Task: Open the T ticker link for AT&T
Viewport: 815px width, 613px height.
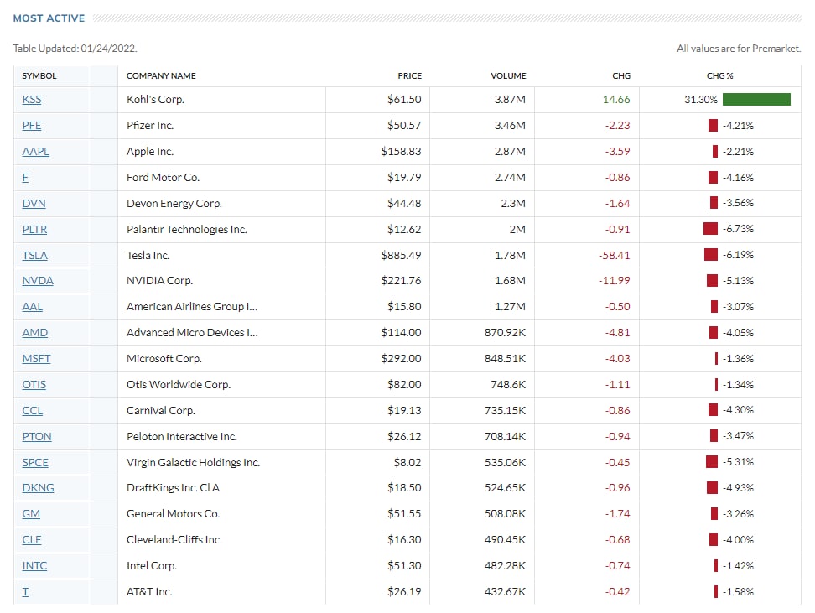Action: tap(25, 592)
